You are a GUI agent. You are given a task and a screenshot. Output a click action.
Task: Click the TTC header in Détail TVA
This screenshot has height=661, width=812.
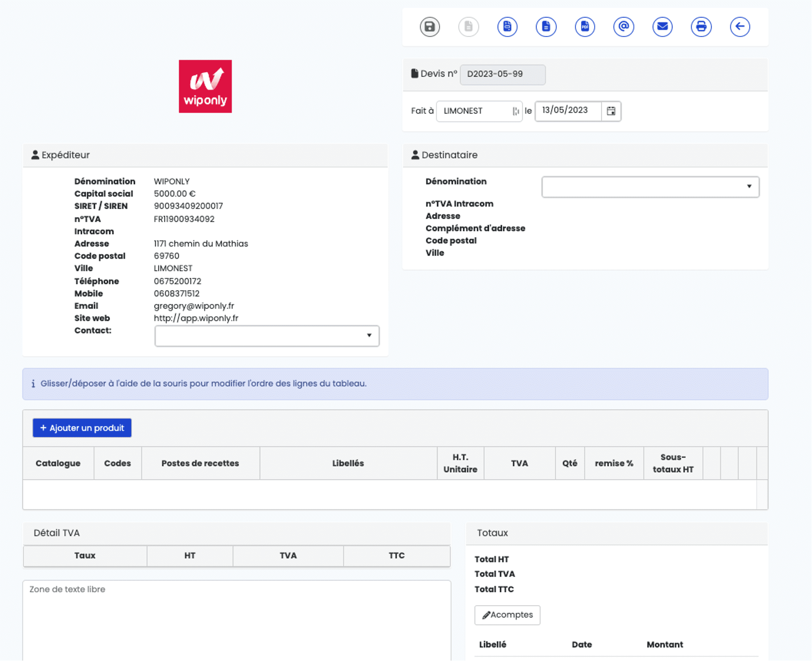[x=397, y=555]
